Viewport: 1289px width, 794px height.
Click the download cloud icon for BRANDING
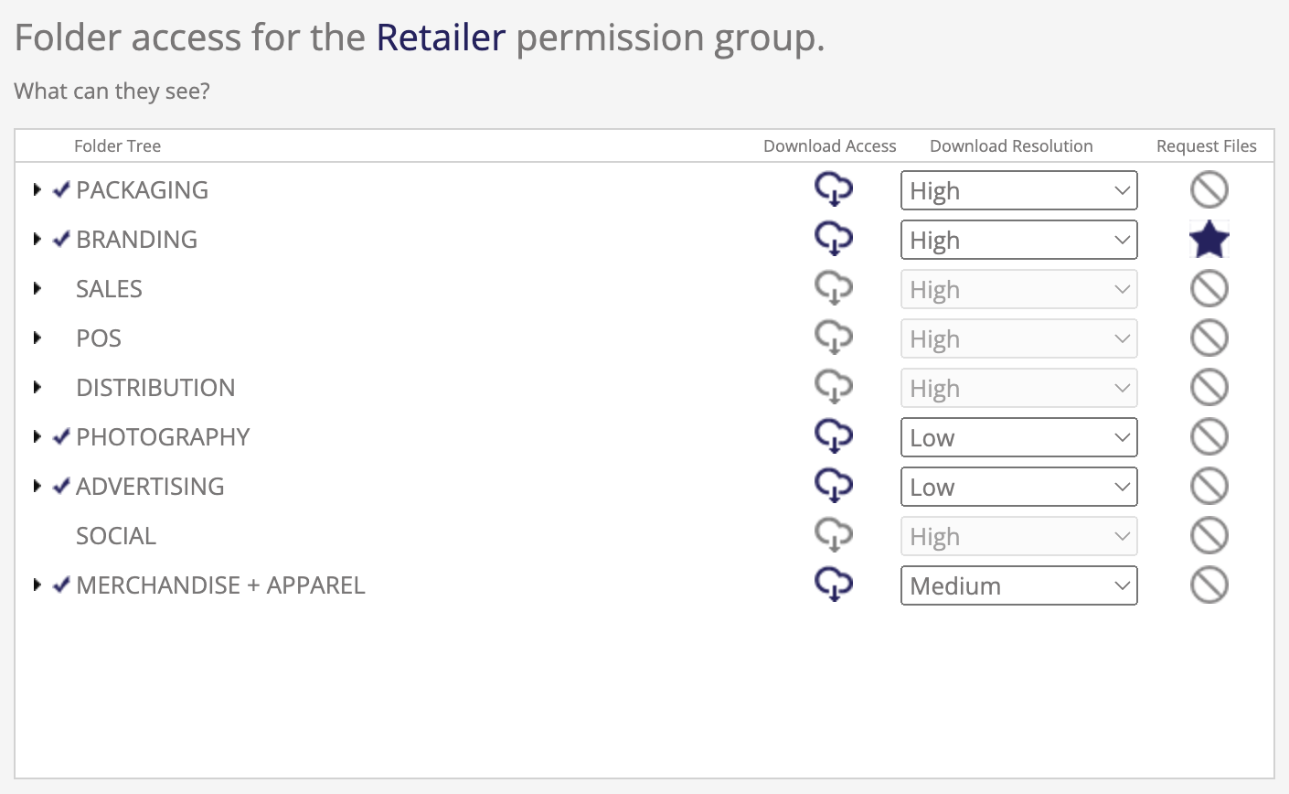pos(833,240)
